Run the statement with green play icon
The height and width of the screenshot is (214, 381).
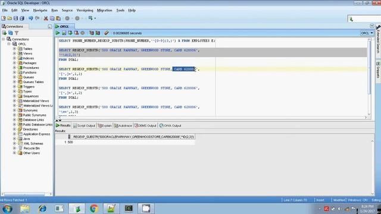tap(58, 33)
